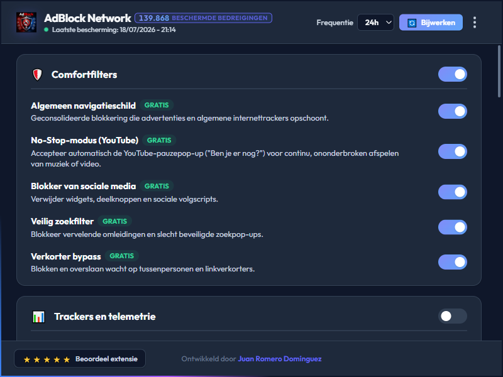The width and height of the screenshot is (503, 377).
Task: Disable Algemeen navigatieschild switch
Action: click(x=452, y=111)
